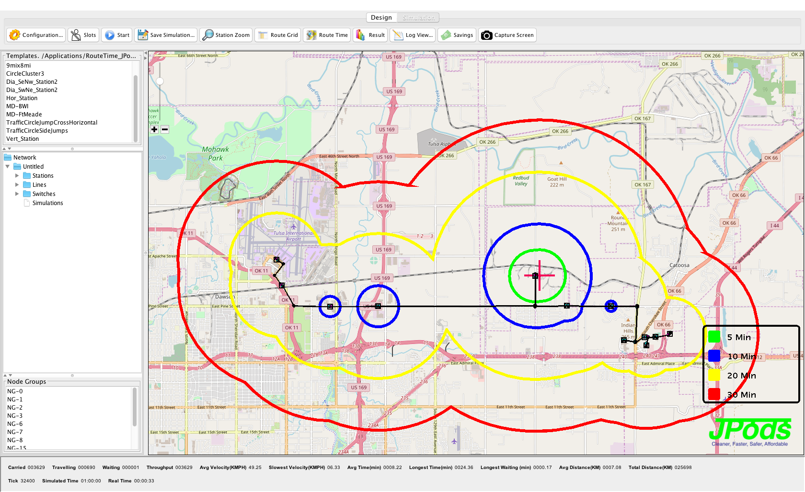Switch to the Simulation tab
This screenshot has height=492, width=805.
pyautogui.click(x=418, y=18)
